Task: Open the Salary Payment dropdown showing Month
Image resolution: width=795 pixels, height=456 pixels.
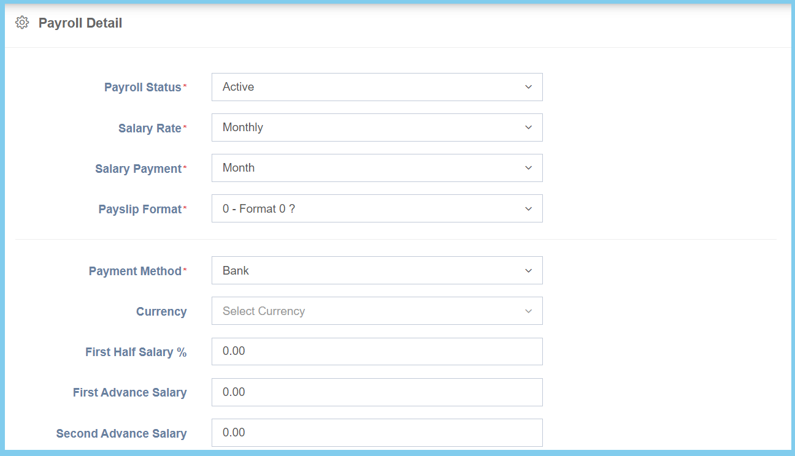Action: [x=377, y=168]
